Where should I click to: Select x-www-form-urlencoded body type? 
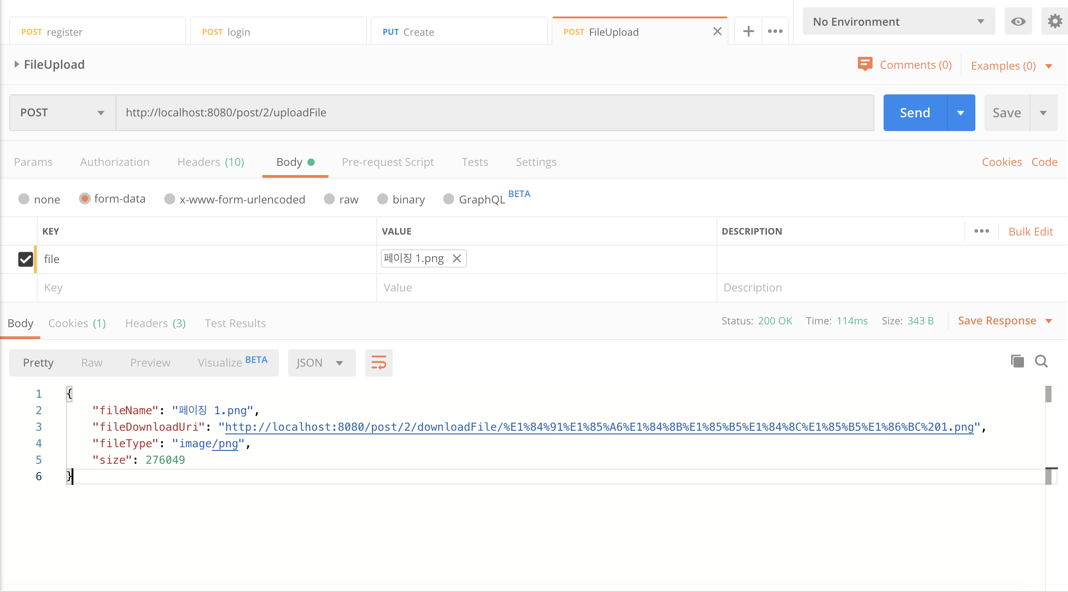tap(170, 199)
